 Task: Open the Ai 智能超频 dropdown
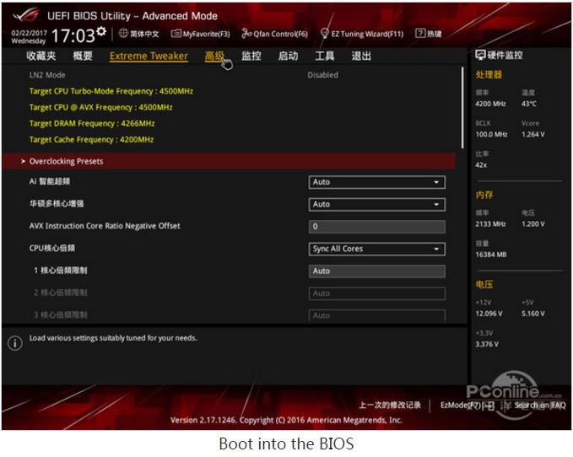376,182
